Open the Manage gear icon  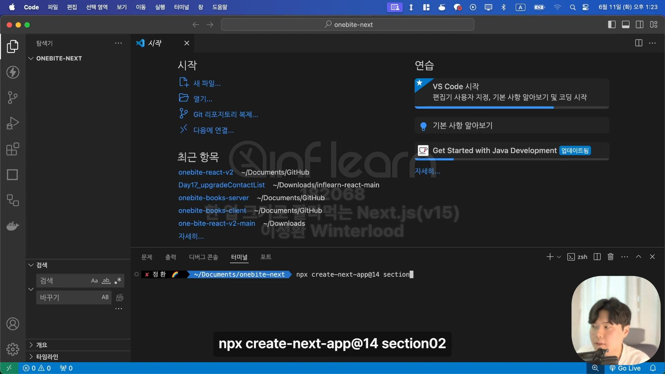(13, 349)
